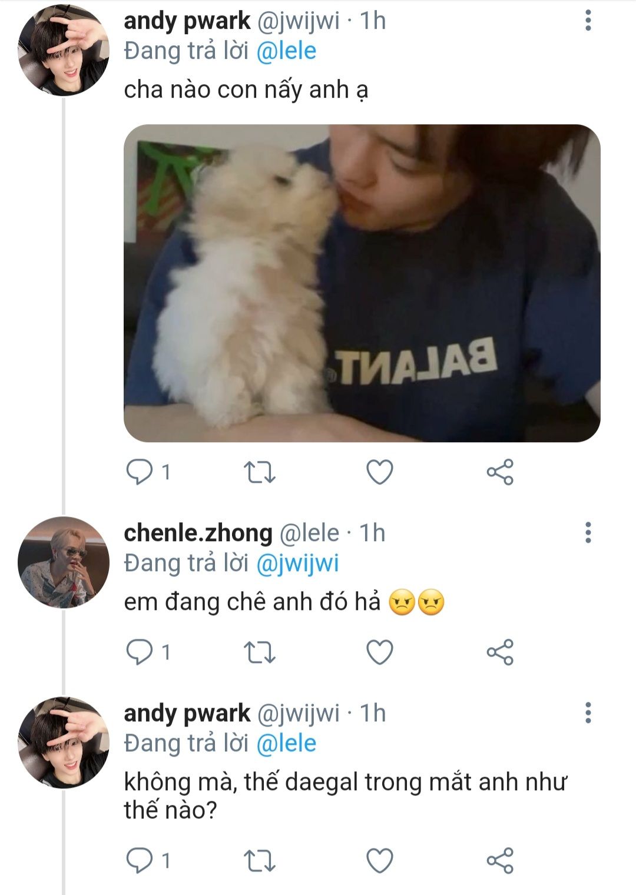Open more options on chenle.zhong's tweet

(588, 532)
